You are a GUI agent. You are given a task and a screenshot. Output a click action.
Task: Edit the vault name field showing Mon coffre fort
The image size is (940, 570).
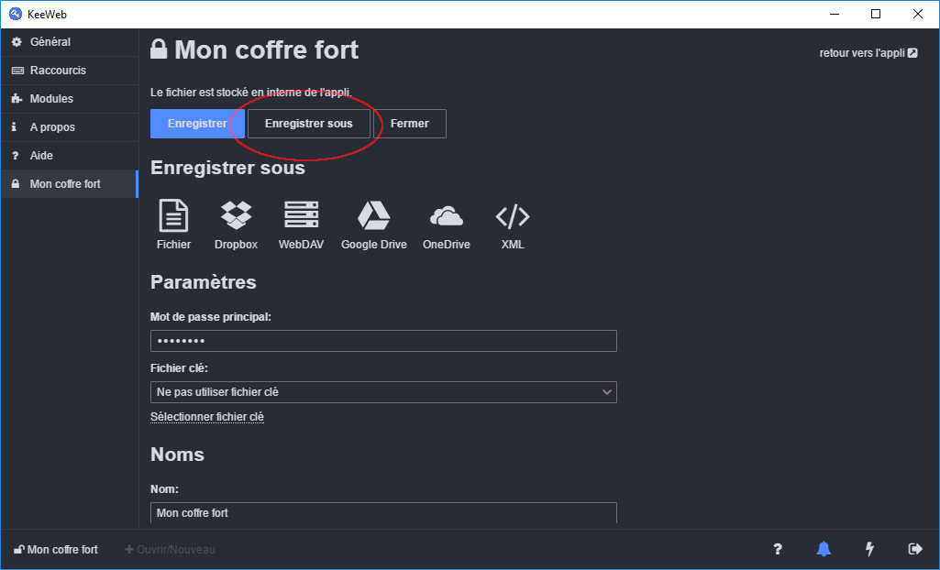pos(383,513)
